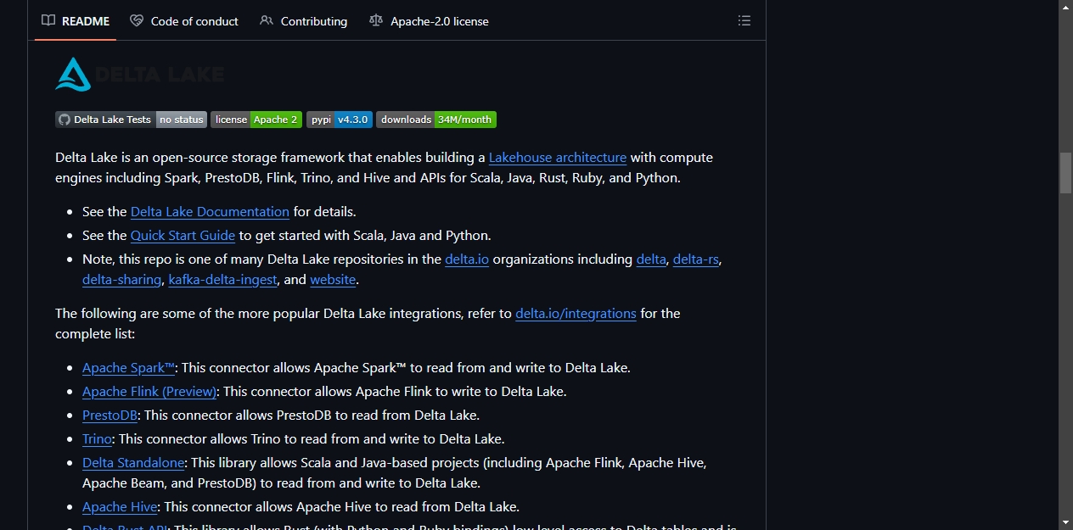This screenshot has height=530, width=1073.
Task: Open the delta repository link
Action: pos(651,259)
